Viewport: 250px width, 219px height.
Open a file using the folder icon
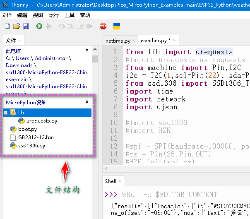pyautogui.click(x=17, y=26)
